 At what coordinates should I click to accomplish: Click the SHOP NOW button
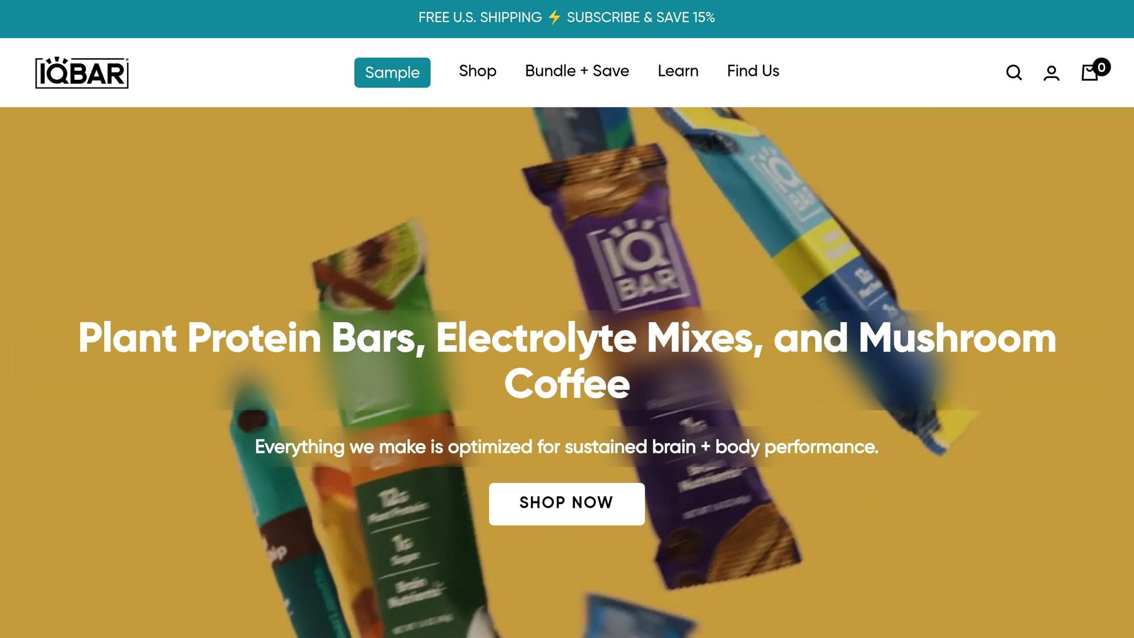[x=566, y=504]
